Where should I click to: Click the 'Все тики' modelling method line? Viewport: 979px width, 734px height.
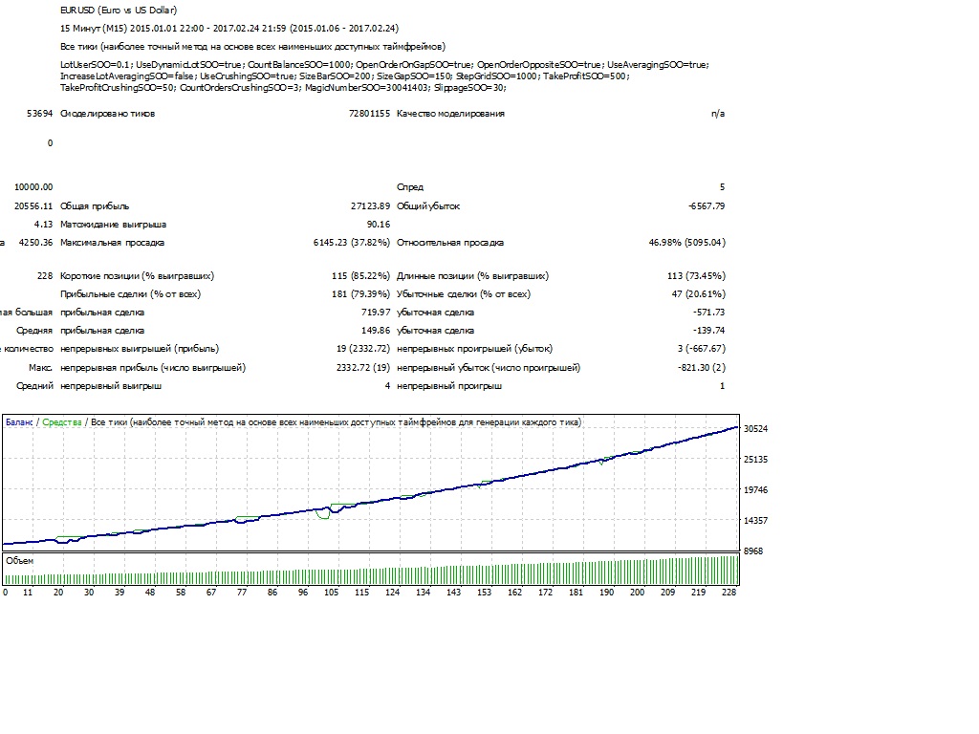[x=252, y=46]
